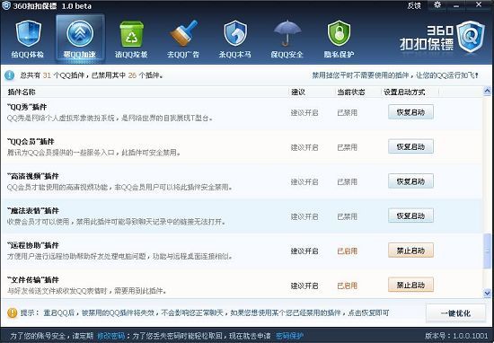Restore startup for the QQ秀 plugin
494x343 pixels.
410,112
